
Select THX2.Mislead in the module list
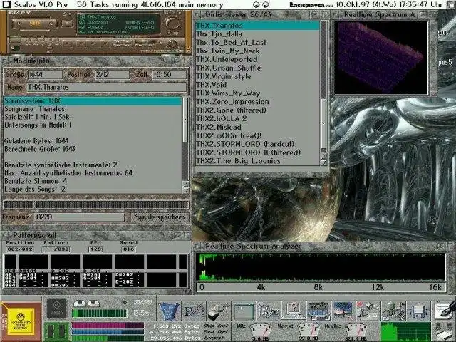(219, 126)
